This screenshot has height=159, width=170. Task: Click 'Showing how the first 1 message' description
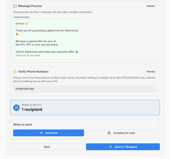53,12
